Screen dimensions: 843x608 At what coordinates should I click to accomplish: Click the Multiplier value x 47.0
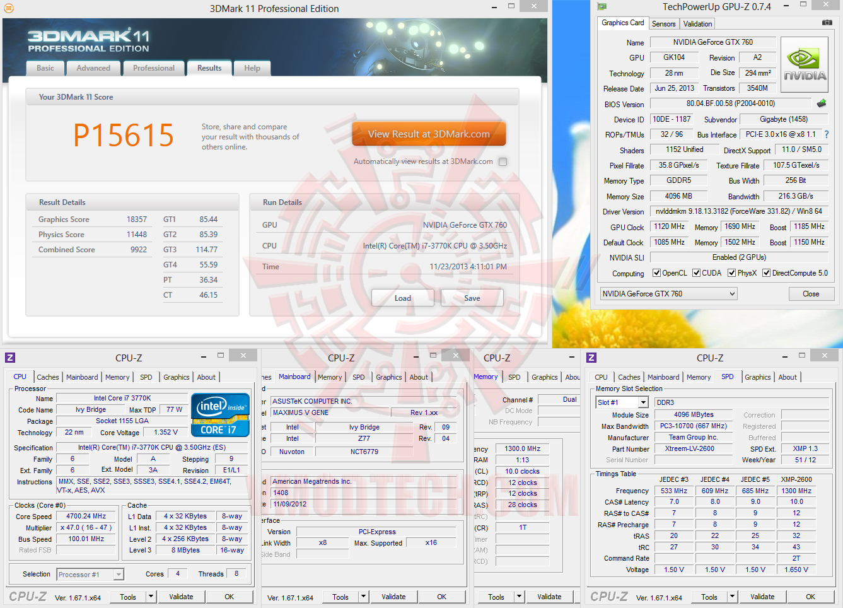coord(86,527)
